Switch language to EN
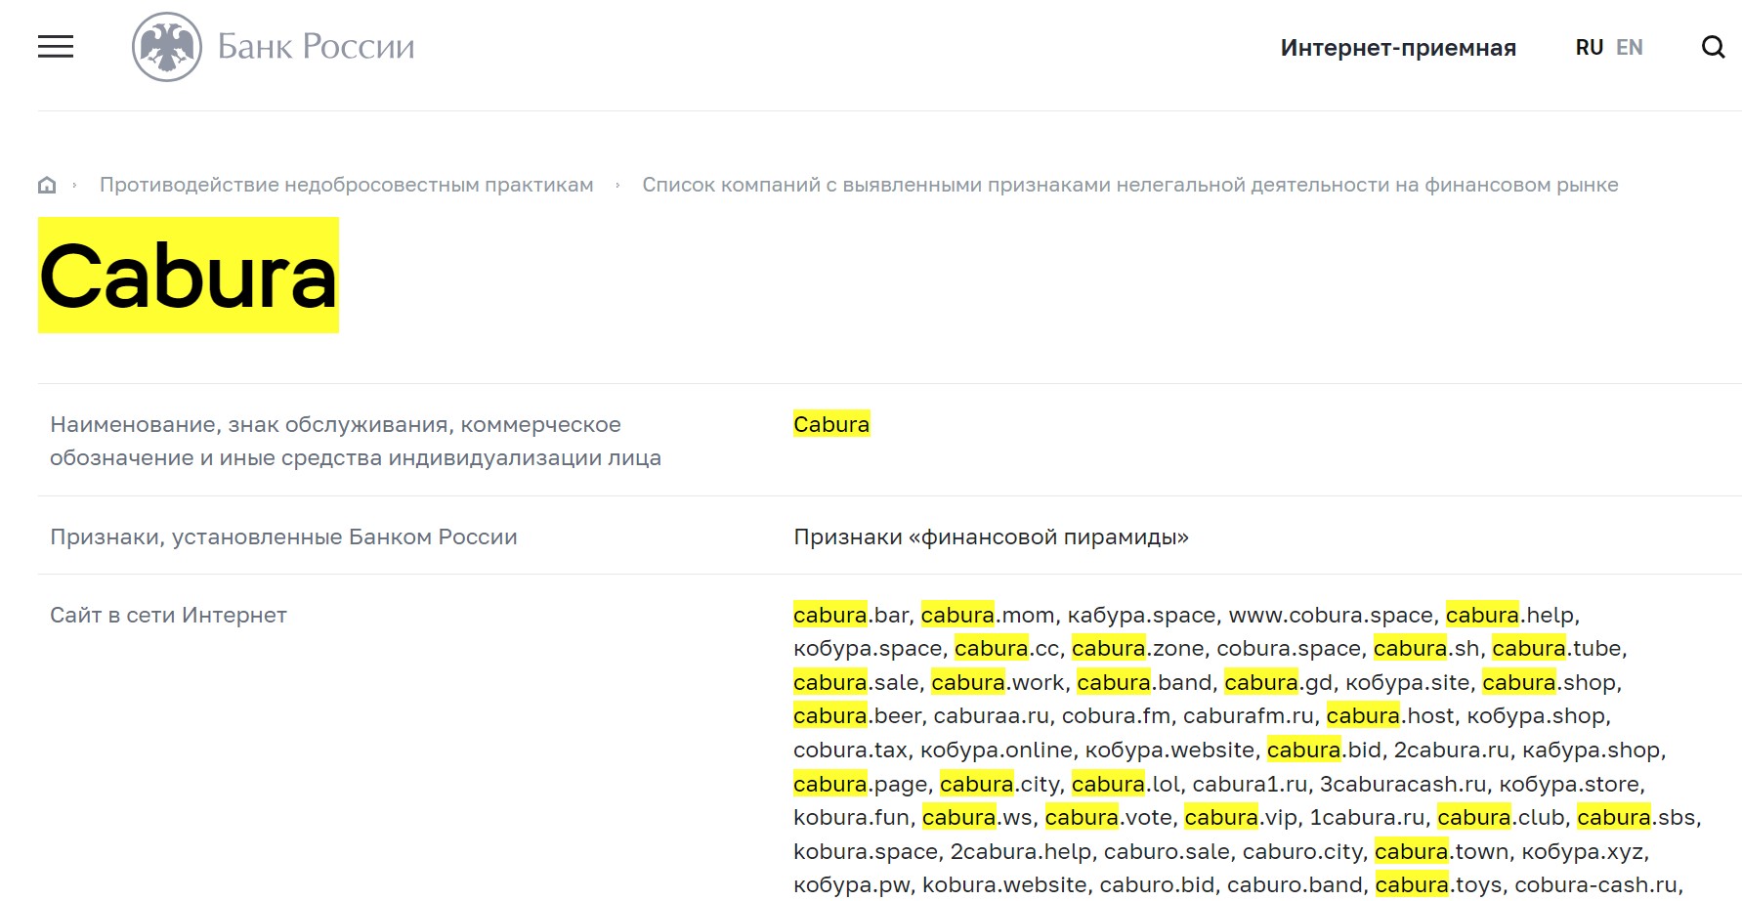Image resolution: width=1742 pixels, height=901 pixels. click(x=1629, y=47)
